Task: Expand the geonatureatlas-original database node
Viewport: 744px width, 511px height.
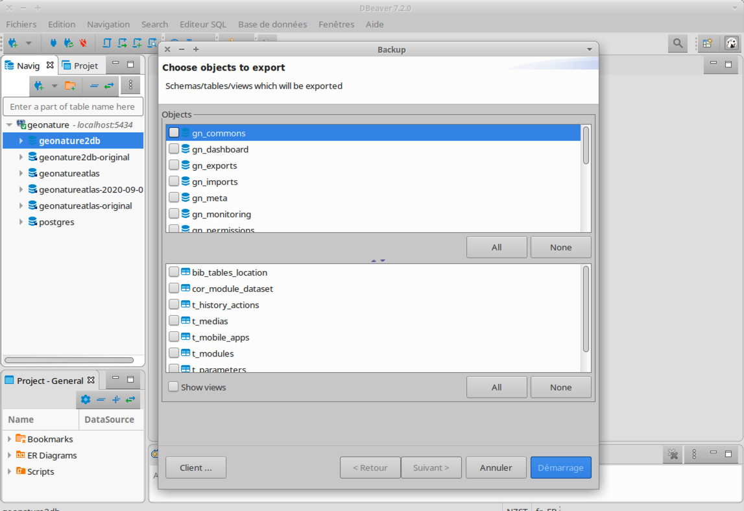Action: tap(21, 206)
